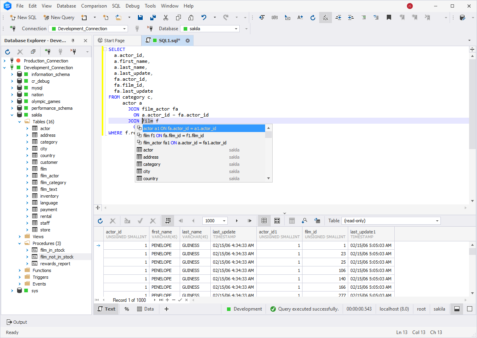Open the Development_Connection dropdown
This screenshot has height=338, width=477.
pos(124,29)
